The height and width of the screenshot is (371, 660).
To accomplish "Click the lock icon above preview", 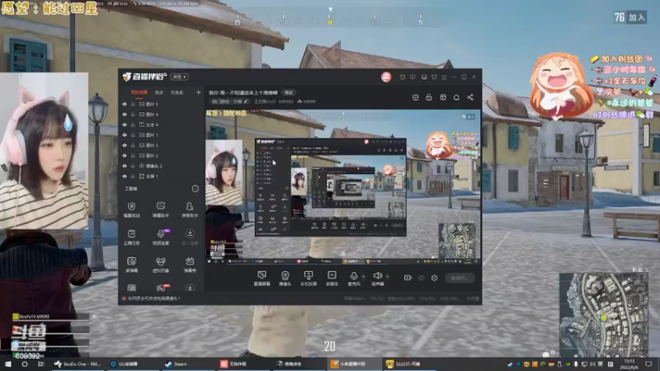I will coord(429,97).
